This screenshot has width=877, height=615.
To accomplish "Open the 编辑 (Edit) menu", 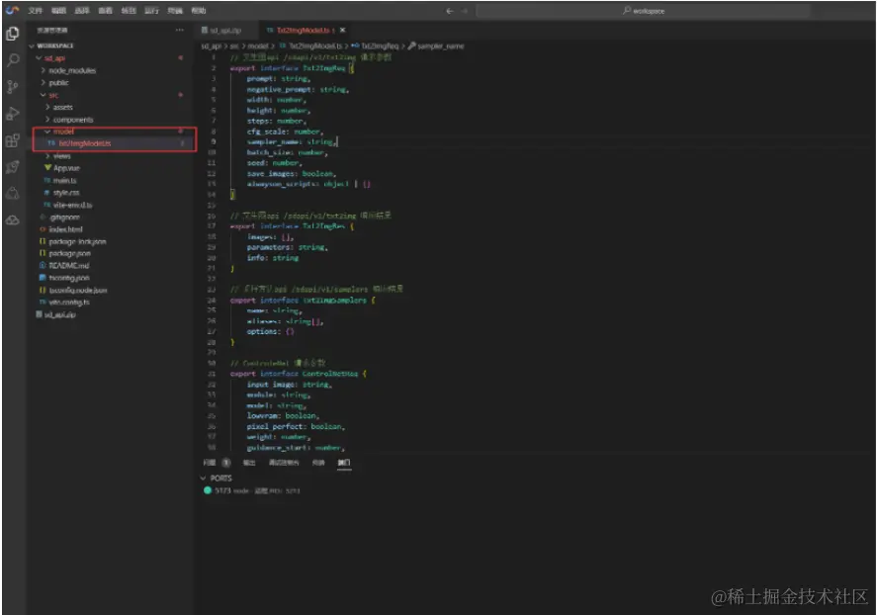I will [58, 11].
